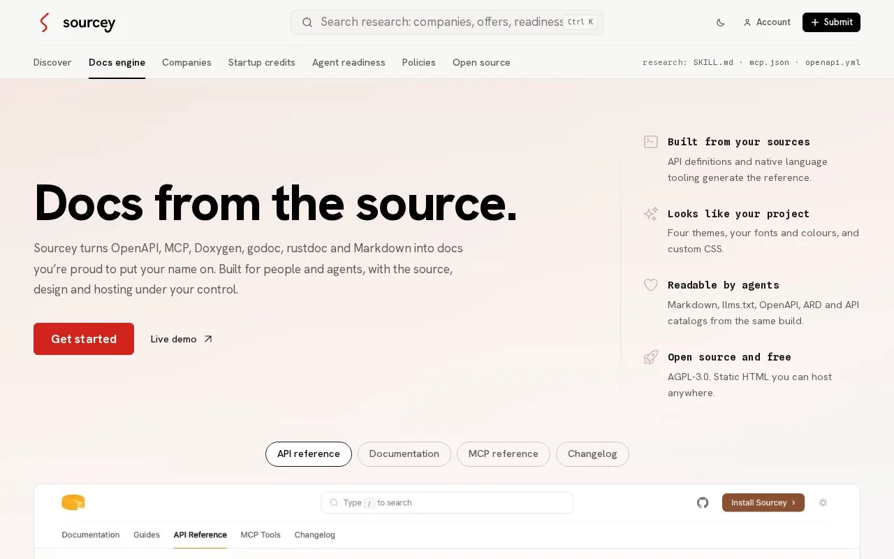This screenshot has height=559, width=894.
Task: Select the Changelog pill tab
Action: pos(592,454)
